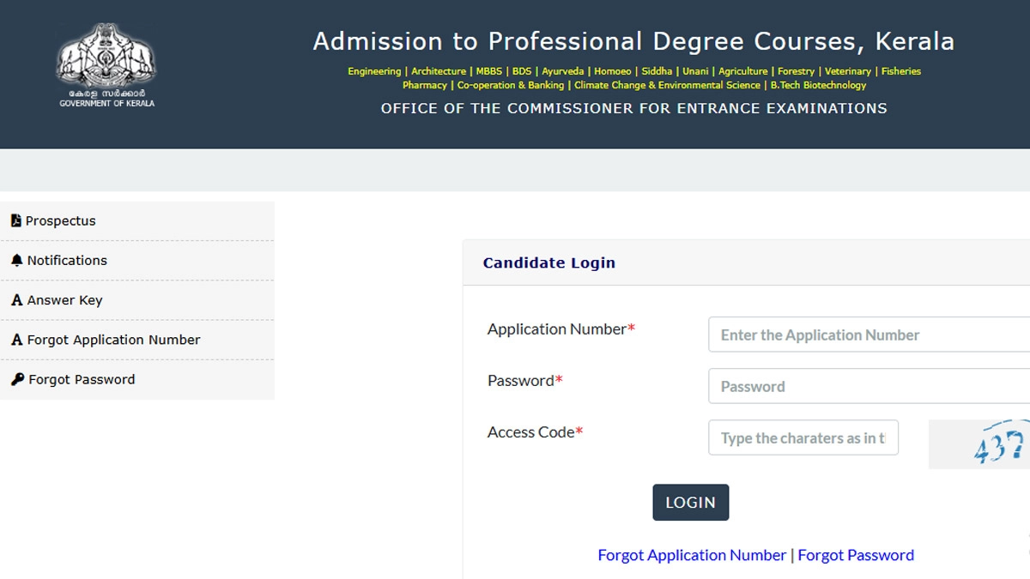Screen dimensions: 1030x579
Task: Open the Engineering course link
Action: point(373,71)
